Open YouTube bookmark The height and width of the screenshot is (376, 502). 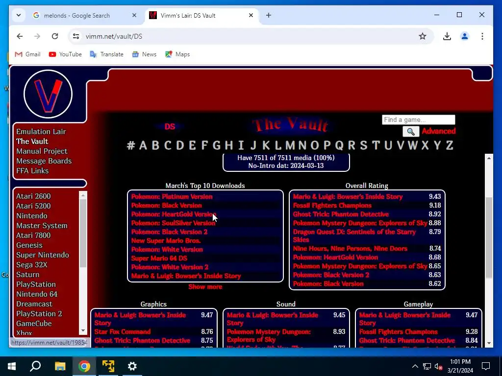point(65,54)
